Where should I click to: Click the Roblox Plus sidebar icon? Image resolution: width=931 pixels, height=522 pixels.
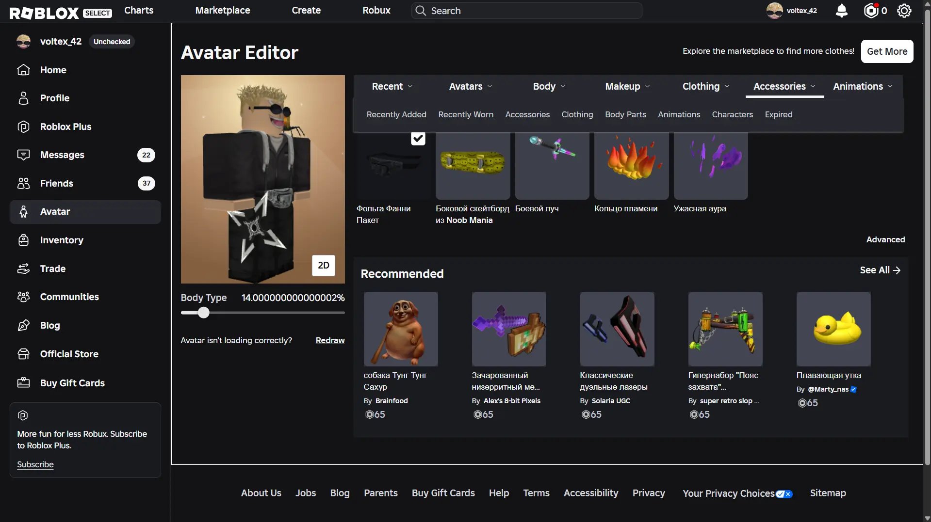click(x=23, y=127)
